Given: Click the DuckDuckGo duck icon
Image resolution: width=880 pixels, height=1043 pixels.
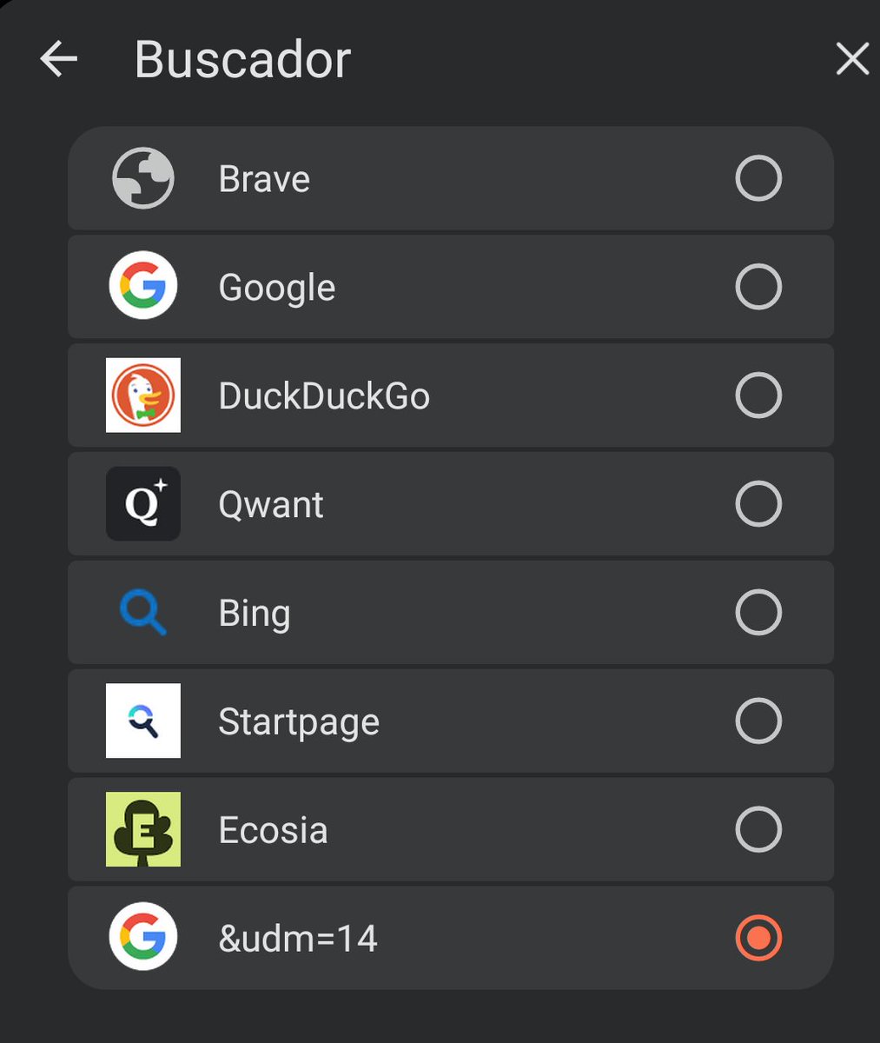Looking at the screenshot, I should (x=143, y=395).
